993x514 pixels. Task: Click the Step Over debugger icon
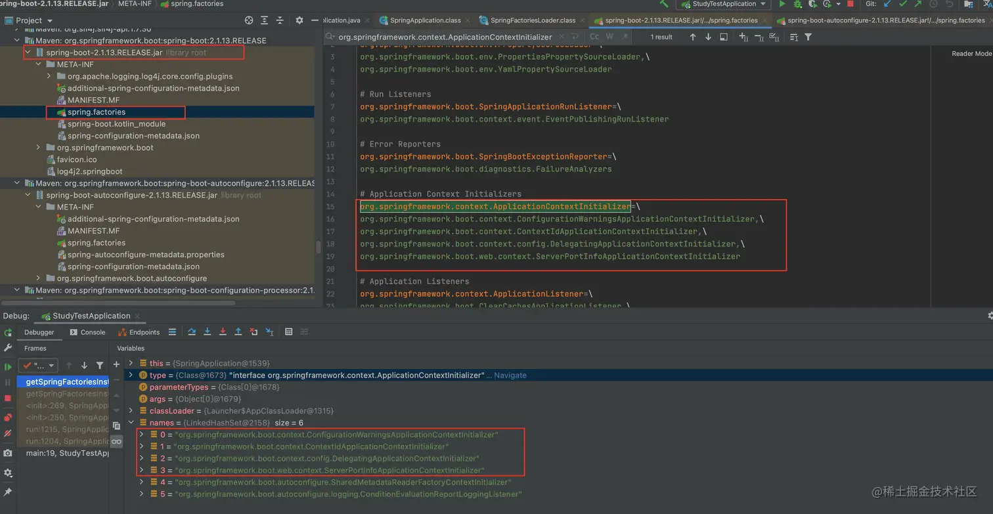tap(192, 332)
